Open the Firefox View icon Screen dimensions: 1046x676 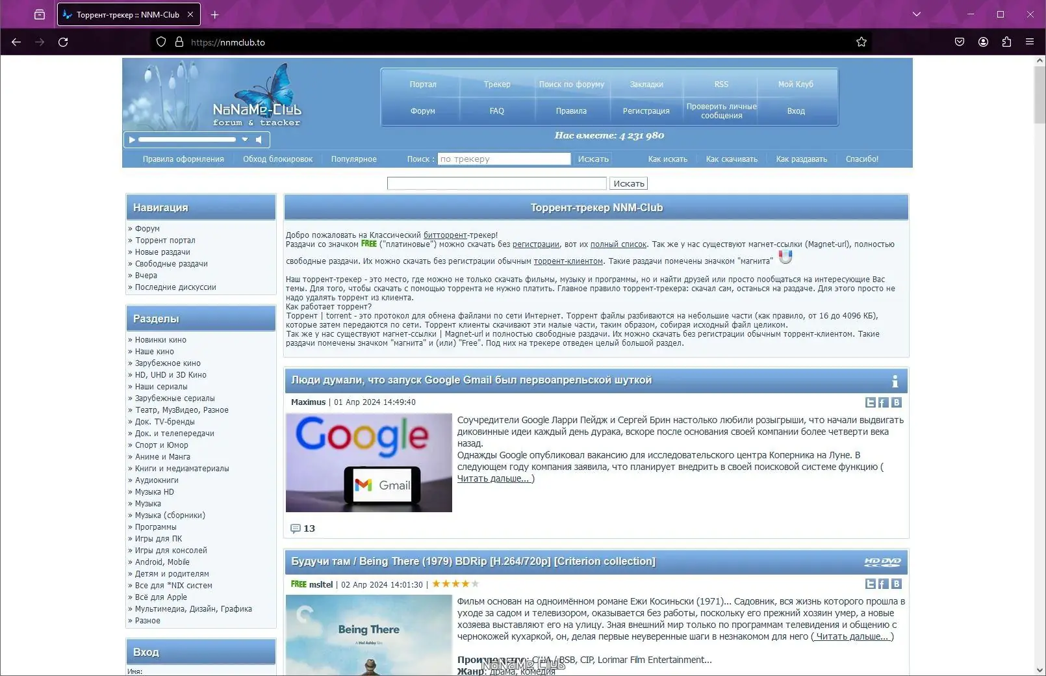click(40, 14)
